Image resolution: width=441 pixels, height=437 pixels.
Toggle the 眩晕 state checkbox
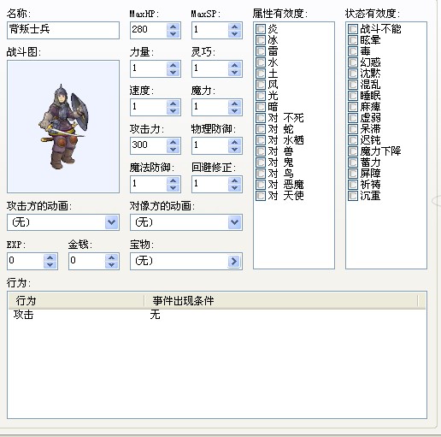[x=353, y=40]
